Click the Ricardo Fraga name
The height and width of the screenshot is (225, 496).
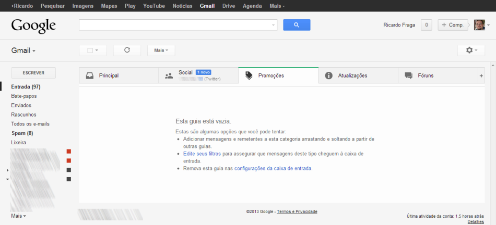point(399,25)
